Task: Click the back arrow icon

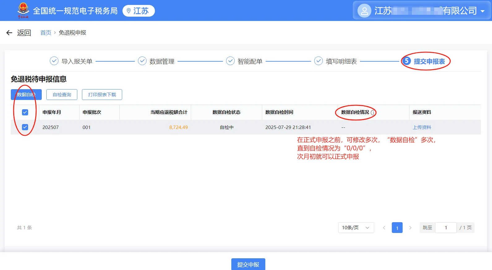Action: pyautogui.click(x=9, y=33)
